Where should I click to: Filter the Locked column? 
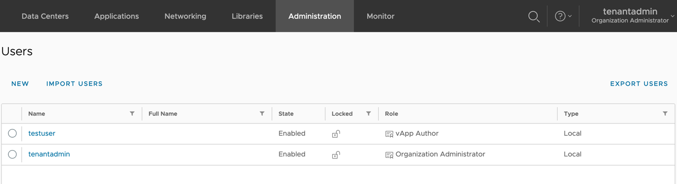click(x=368, y=114)
